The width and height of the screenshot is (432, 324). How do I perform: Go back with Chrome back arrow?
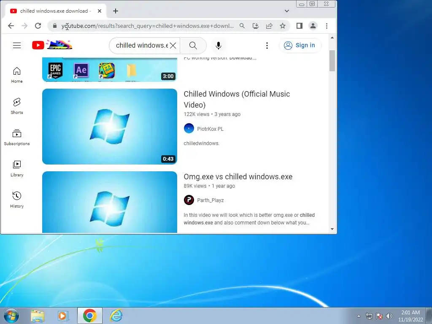11,26
